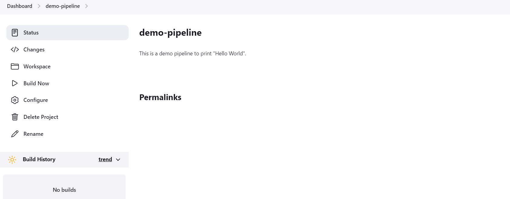The image size is (510, 199).
Task: Expand the chevron after Dashboard breadcrumb
Action: point(39,6)
